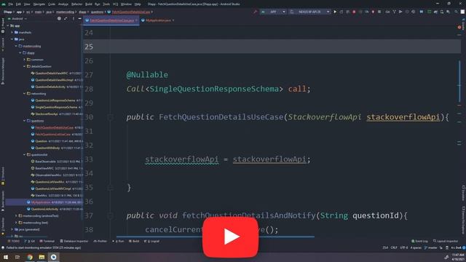Run the app with the green play icon

coord(335,12)
